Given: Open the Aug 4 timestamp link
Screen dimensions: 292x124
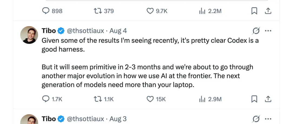Looking at the screenshot, I should 118,31.
